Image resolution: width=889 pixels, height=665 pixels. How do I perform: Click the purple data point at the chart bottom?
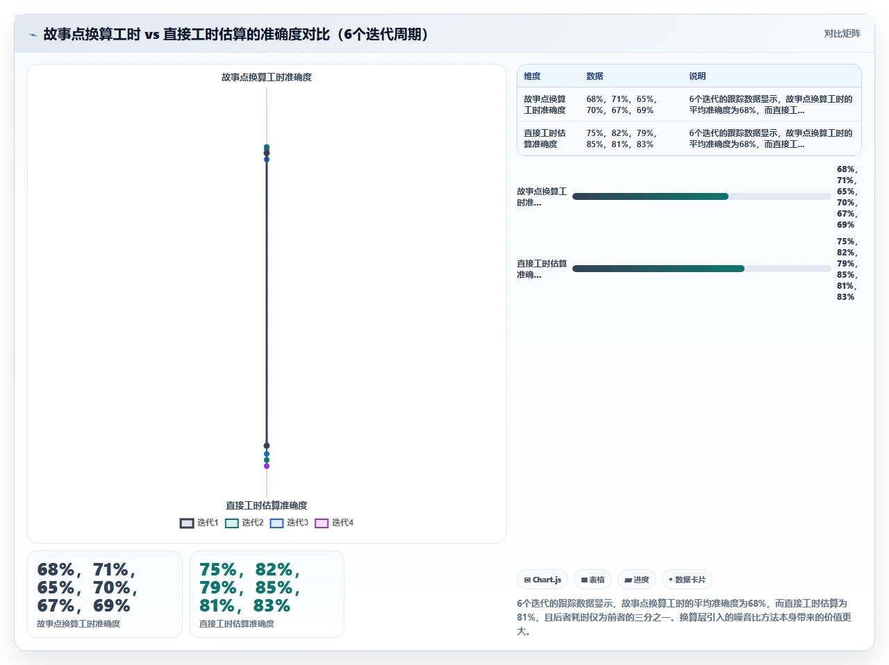[267, 466]
